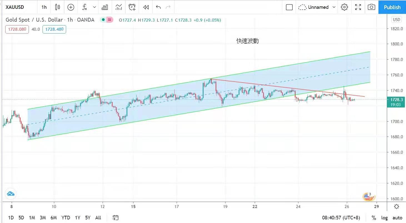Open the financials bar chart icon
406x223 pixels.
click(105, 7)
